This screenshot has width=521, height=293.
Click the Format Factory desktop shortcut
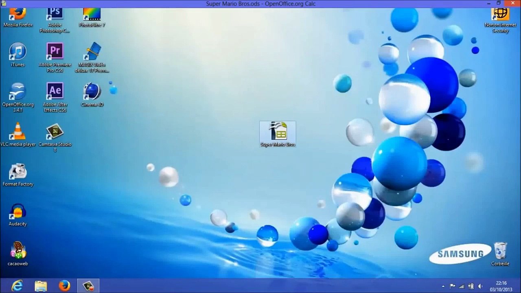(x=18, y=175)
